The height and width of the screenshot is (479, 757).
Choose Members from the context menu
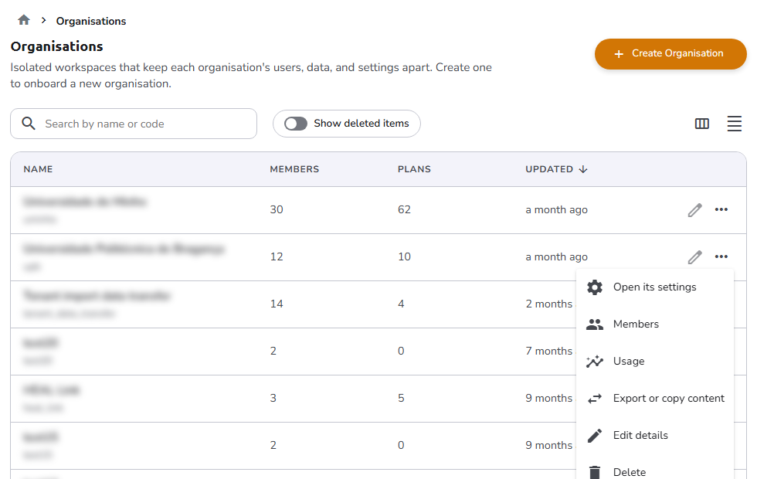[655, 324]
